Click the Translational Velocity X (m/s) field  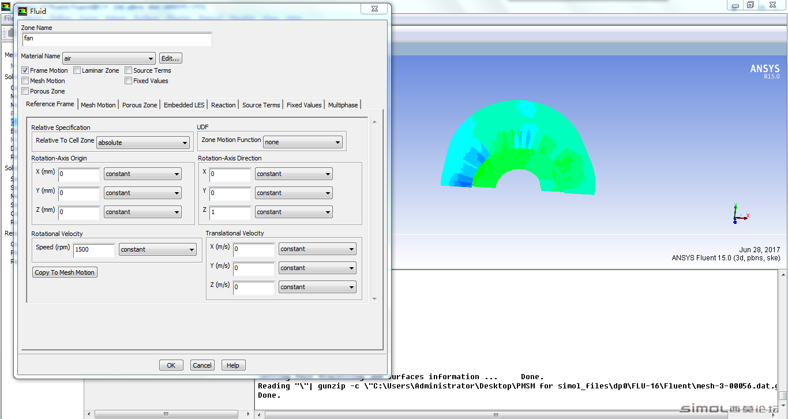point(254,250)
